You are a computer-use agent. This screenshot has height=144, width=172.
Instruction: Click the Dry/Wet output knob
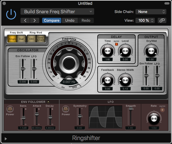tap(151, 51)
